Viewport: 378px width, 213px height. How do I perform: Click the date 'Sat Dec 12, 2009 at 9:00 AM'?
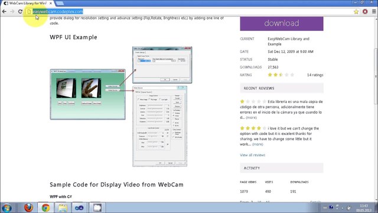click(291, 51)
